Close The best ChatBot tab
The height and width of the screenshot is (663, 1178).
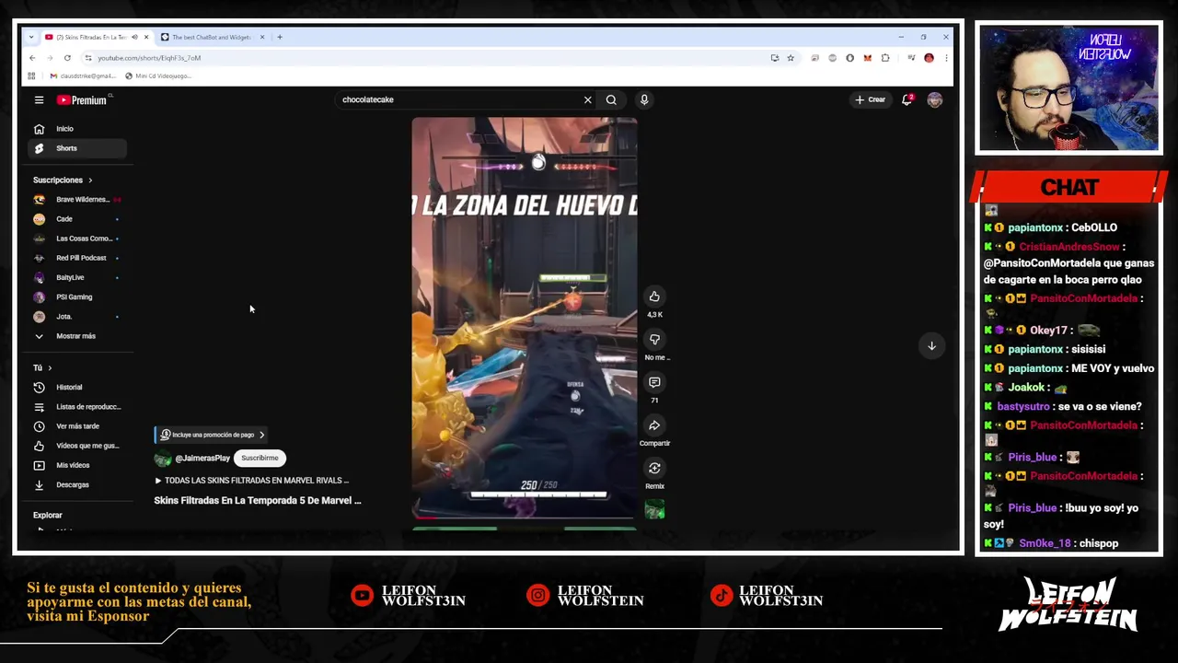(x=261, y=37)
